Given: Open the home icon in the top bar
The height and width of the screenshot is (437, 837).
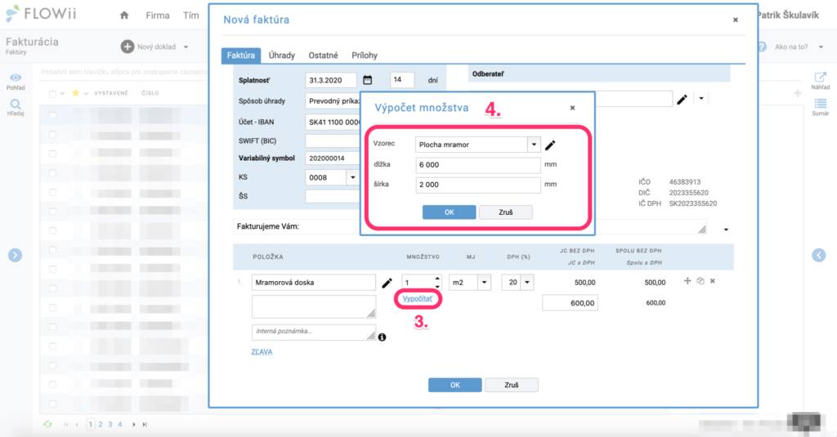Looking at the screenshot, I should pos(124,15).
